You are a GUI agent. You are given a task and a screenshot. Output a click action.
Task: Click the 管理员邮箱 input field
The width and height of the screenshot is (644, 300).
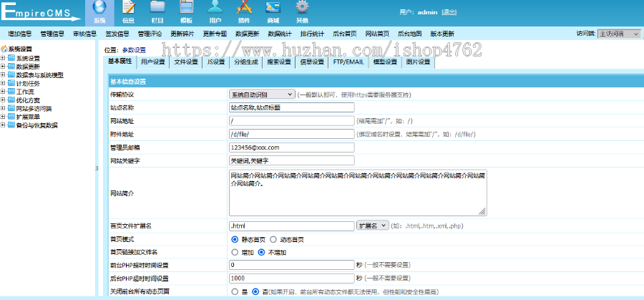292,147
